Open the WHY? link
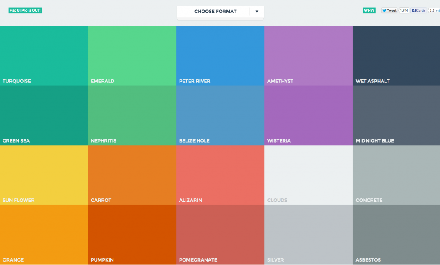 pyautogui.click(x=369, y=10)
